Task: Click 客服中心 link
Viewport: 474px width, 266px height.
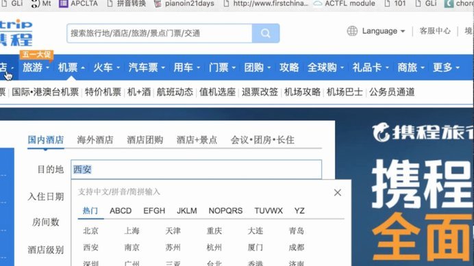Action: tap(435, 31)
